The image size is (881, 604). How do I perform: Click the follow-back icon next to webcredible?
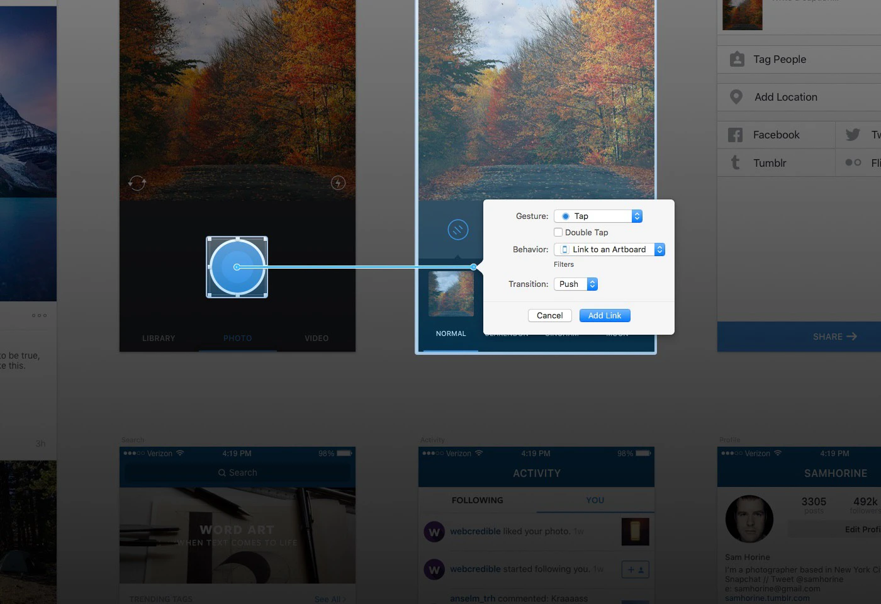click(x=635, y=569)
